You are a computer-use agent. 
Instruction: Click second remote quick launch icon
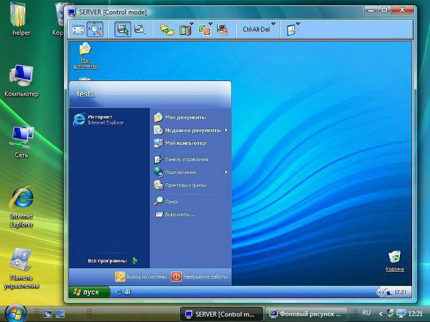[x=128, y=292]
